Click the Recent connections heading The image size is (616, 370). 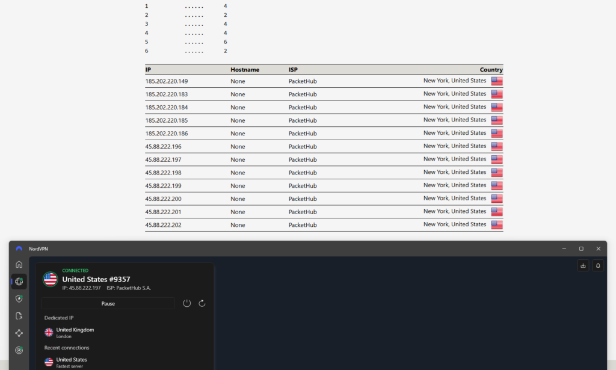pos(66,348)
